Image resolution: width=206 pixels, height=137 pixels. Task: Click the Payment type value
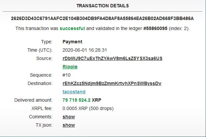(73, 42)
